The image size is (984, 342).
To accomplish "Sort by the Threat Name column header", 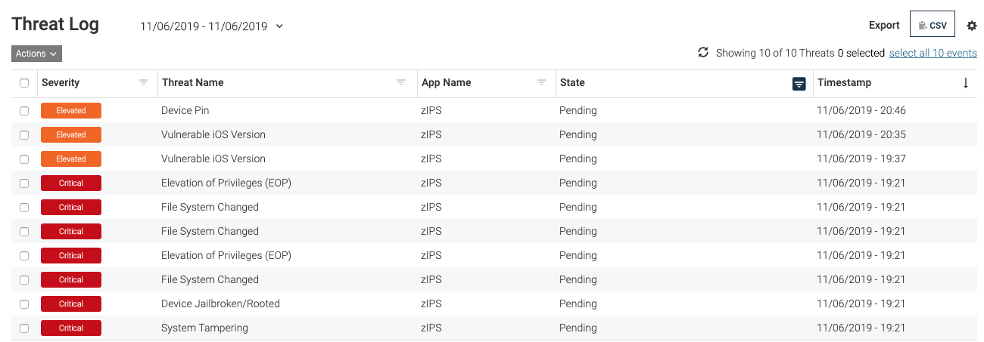I will 193,82.
